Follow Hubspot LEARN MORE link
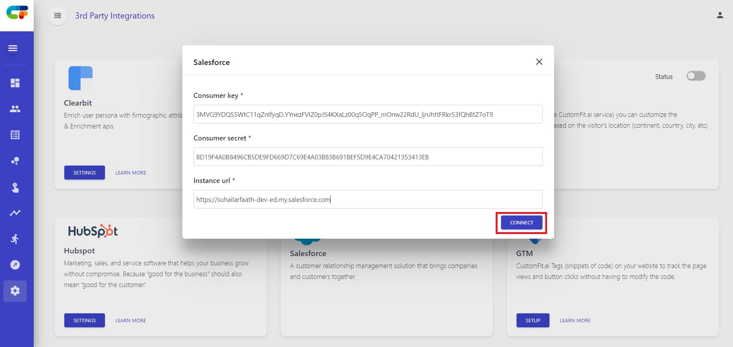 pyautogui.click(x=130, y=320)
